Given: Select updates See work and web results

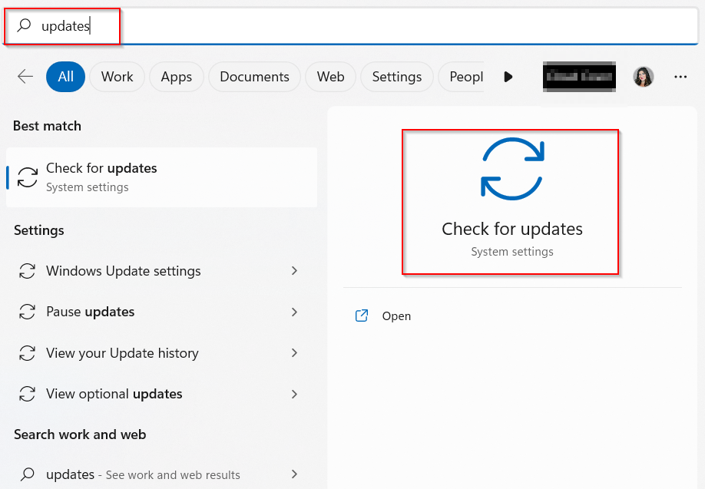Looking at the screenshot, I should point(143,474).
